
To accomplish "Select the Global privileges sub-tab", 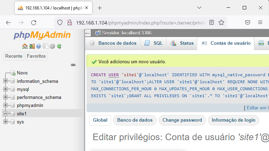I will [100, 120].
